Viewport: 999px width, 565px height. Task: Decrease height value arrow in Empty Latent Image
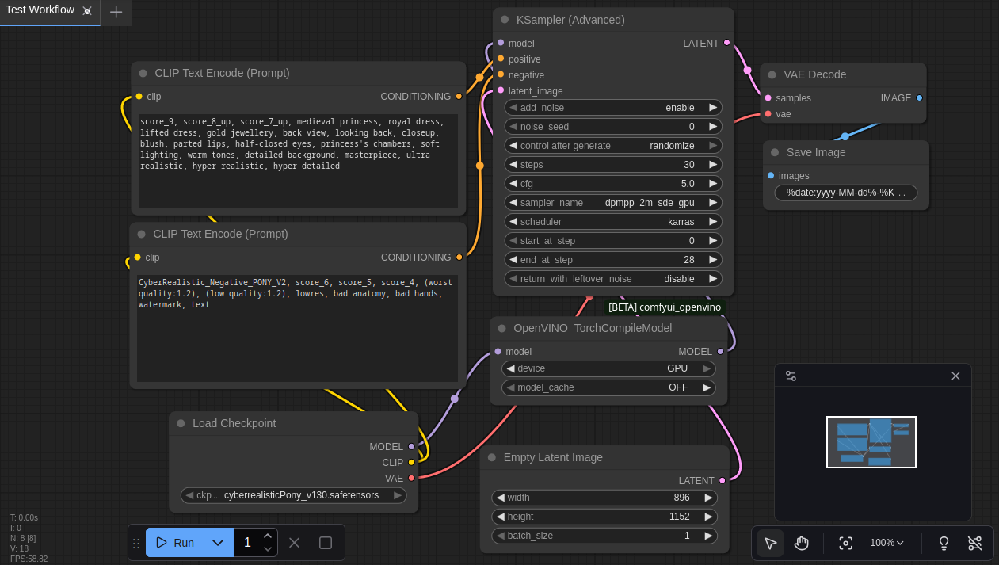pos(501,517)
